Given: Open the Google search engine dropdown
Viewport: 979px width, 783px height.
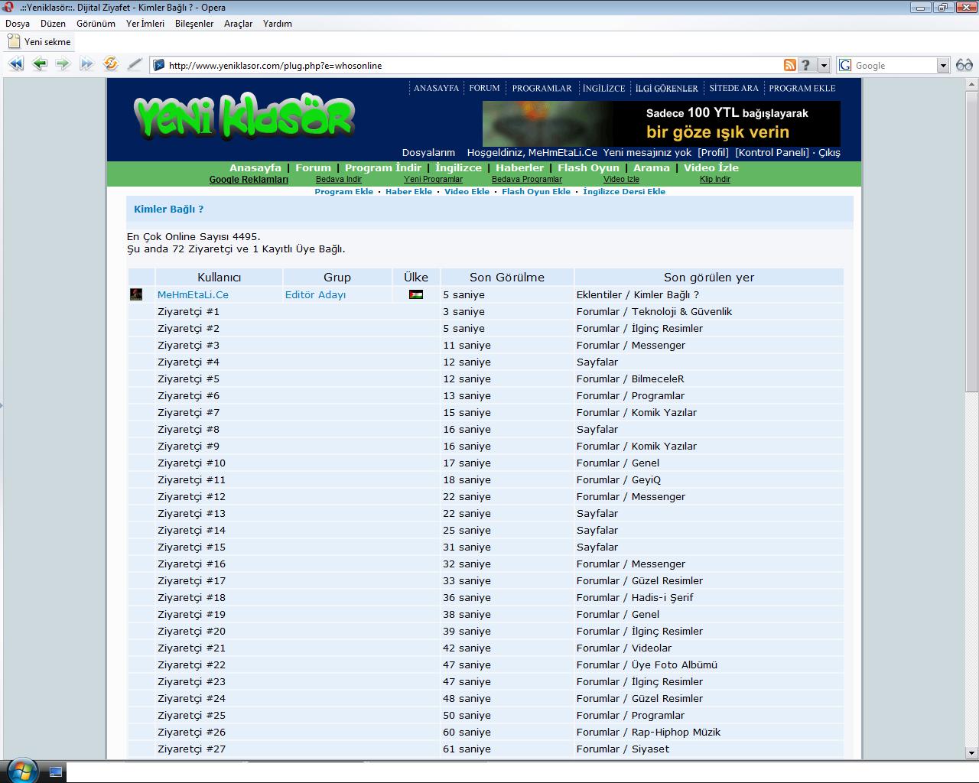Looking at the screenshot, I should 943,65.
